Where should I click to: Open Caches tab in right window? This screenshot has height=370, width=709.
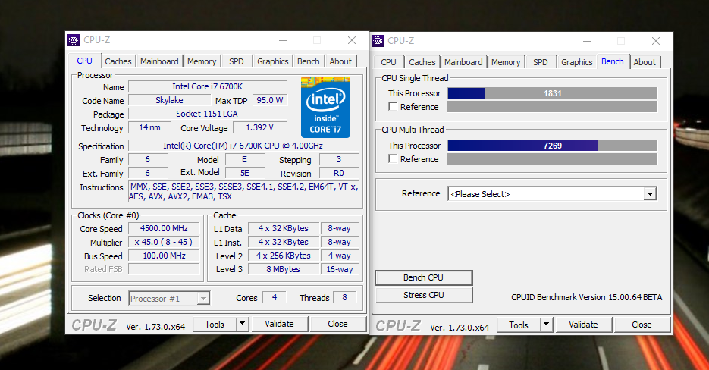coord(422,62)
